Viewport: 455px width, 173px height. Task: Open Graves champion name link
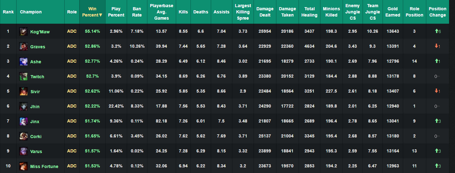click(38, 47)
